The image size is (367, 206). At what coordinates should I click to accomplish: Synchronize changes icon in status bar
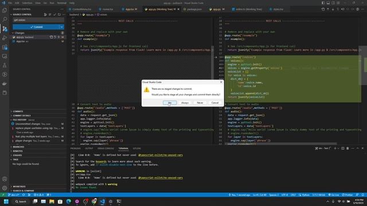pos(24,195)
